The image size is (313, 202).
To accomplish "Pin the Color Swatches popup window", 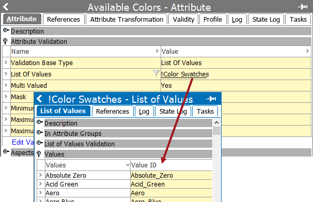I will [211, 99].
